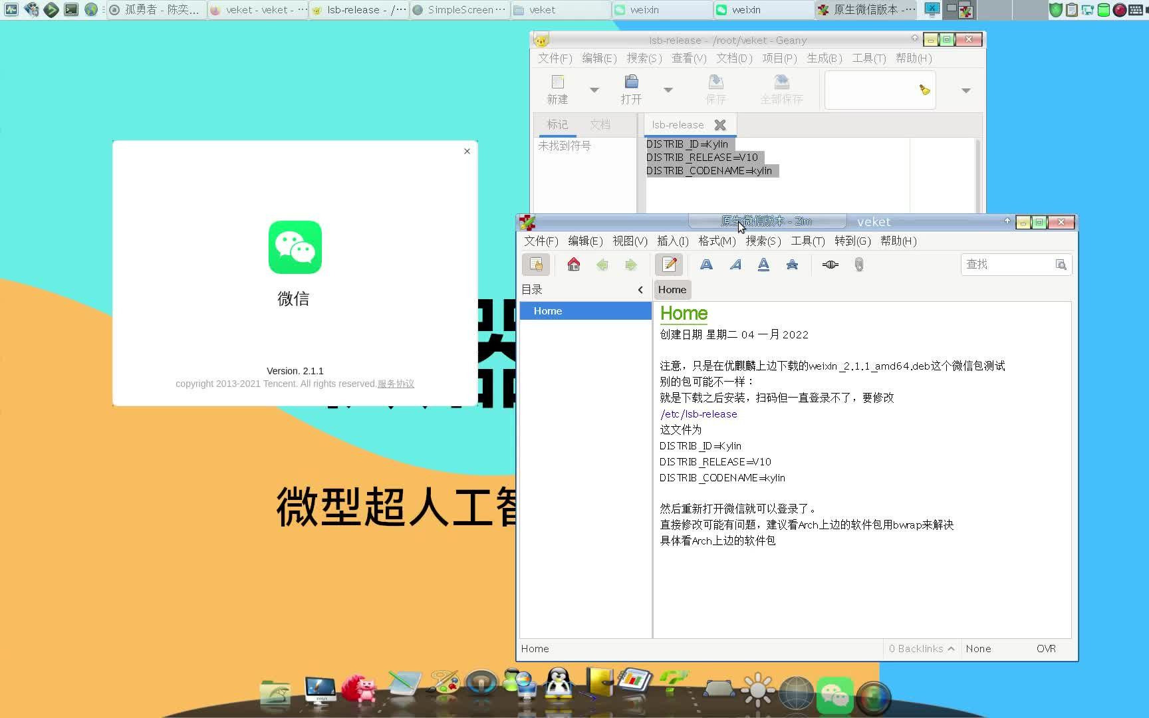Apply italic A formatting in Zim
This screenshot has height=718, width=1149.
[x=735, y=265]
